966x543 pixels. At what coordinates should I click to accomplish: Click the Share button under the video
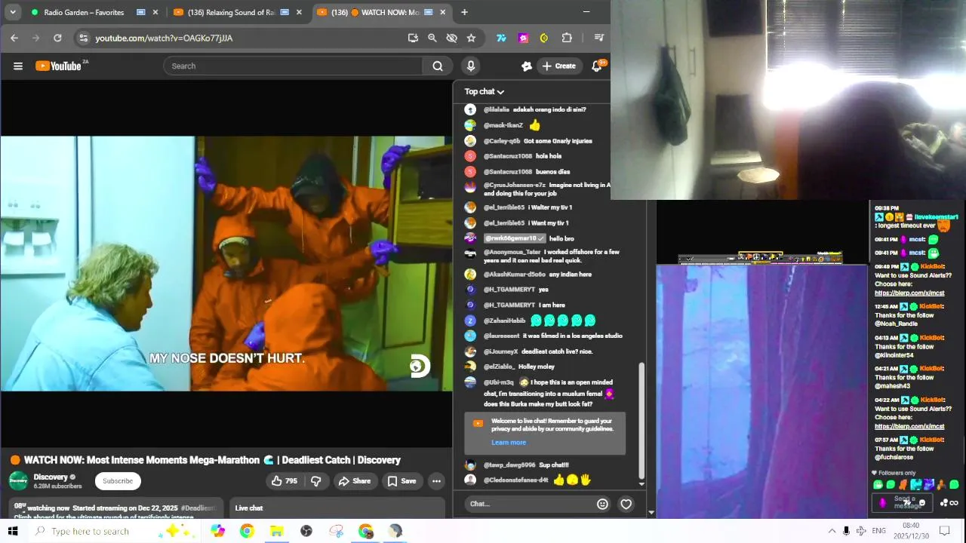(x=355, y=481)
